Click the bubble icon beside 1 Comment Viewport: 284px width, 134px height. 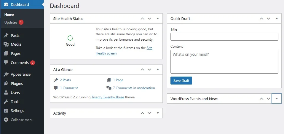[56, 88]
